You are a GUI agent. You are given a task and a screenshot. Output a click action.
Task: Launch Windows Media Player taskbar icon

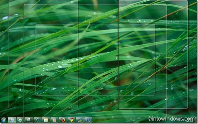point(54,120)
